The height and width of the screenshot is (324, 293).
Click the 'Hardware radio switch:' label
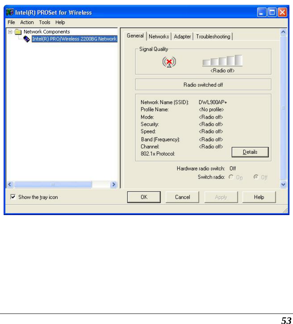point(201,169)
